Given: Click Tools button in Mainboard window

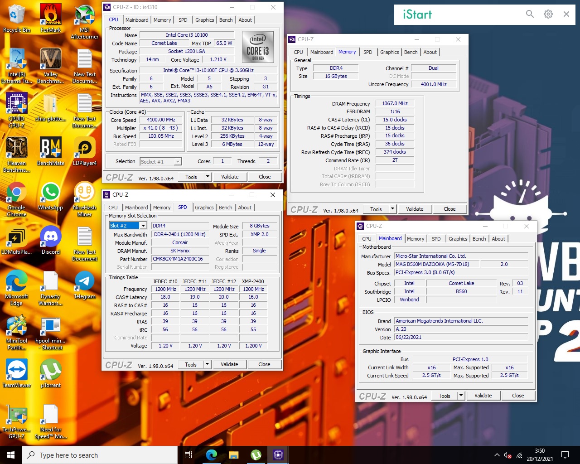Looking at the screenshot, I should pyautogui.click(x=444, y=396).
